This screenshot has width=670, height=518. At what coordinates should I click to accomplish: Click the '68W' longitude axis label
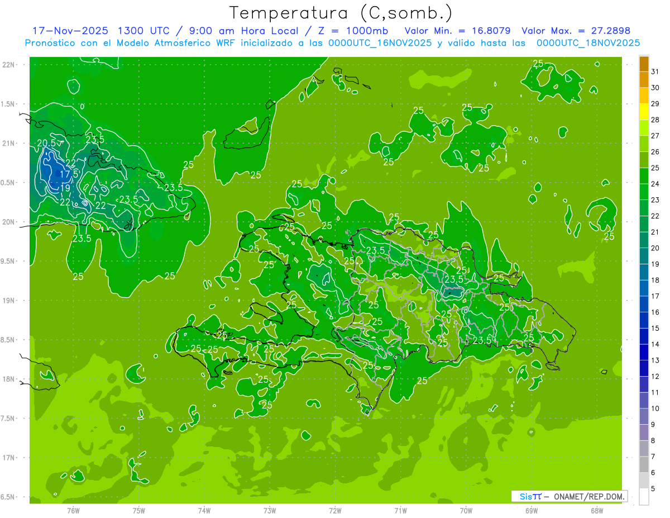597,511
